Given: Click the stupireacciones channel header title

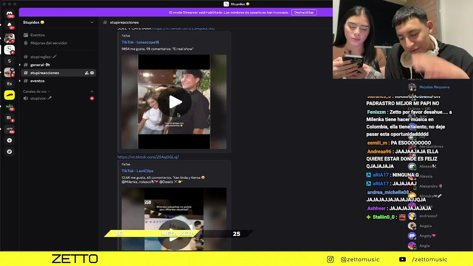Looking at the screenshot, I should 124,23.
